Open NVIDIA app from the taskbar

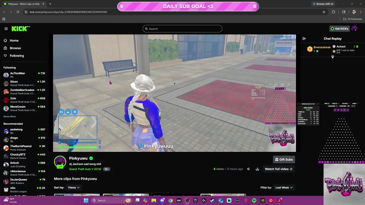tap(262, 200)
